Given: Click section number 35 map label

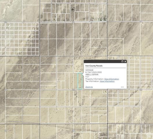Looking at the screenshot, I should tap(6, 131).
